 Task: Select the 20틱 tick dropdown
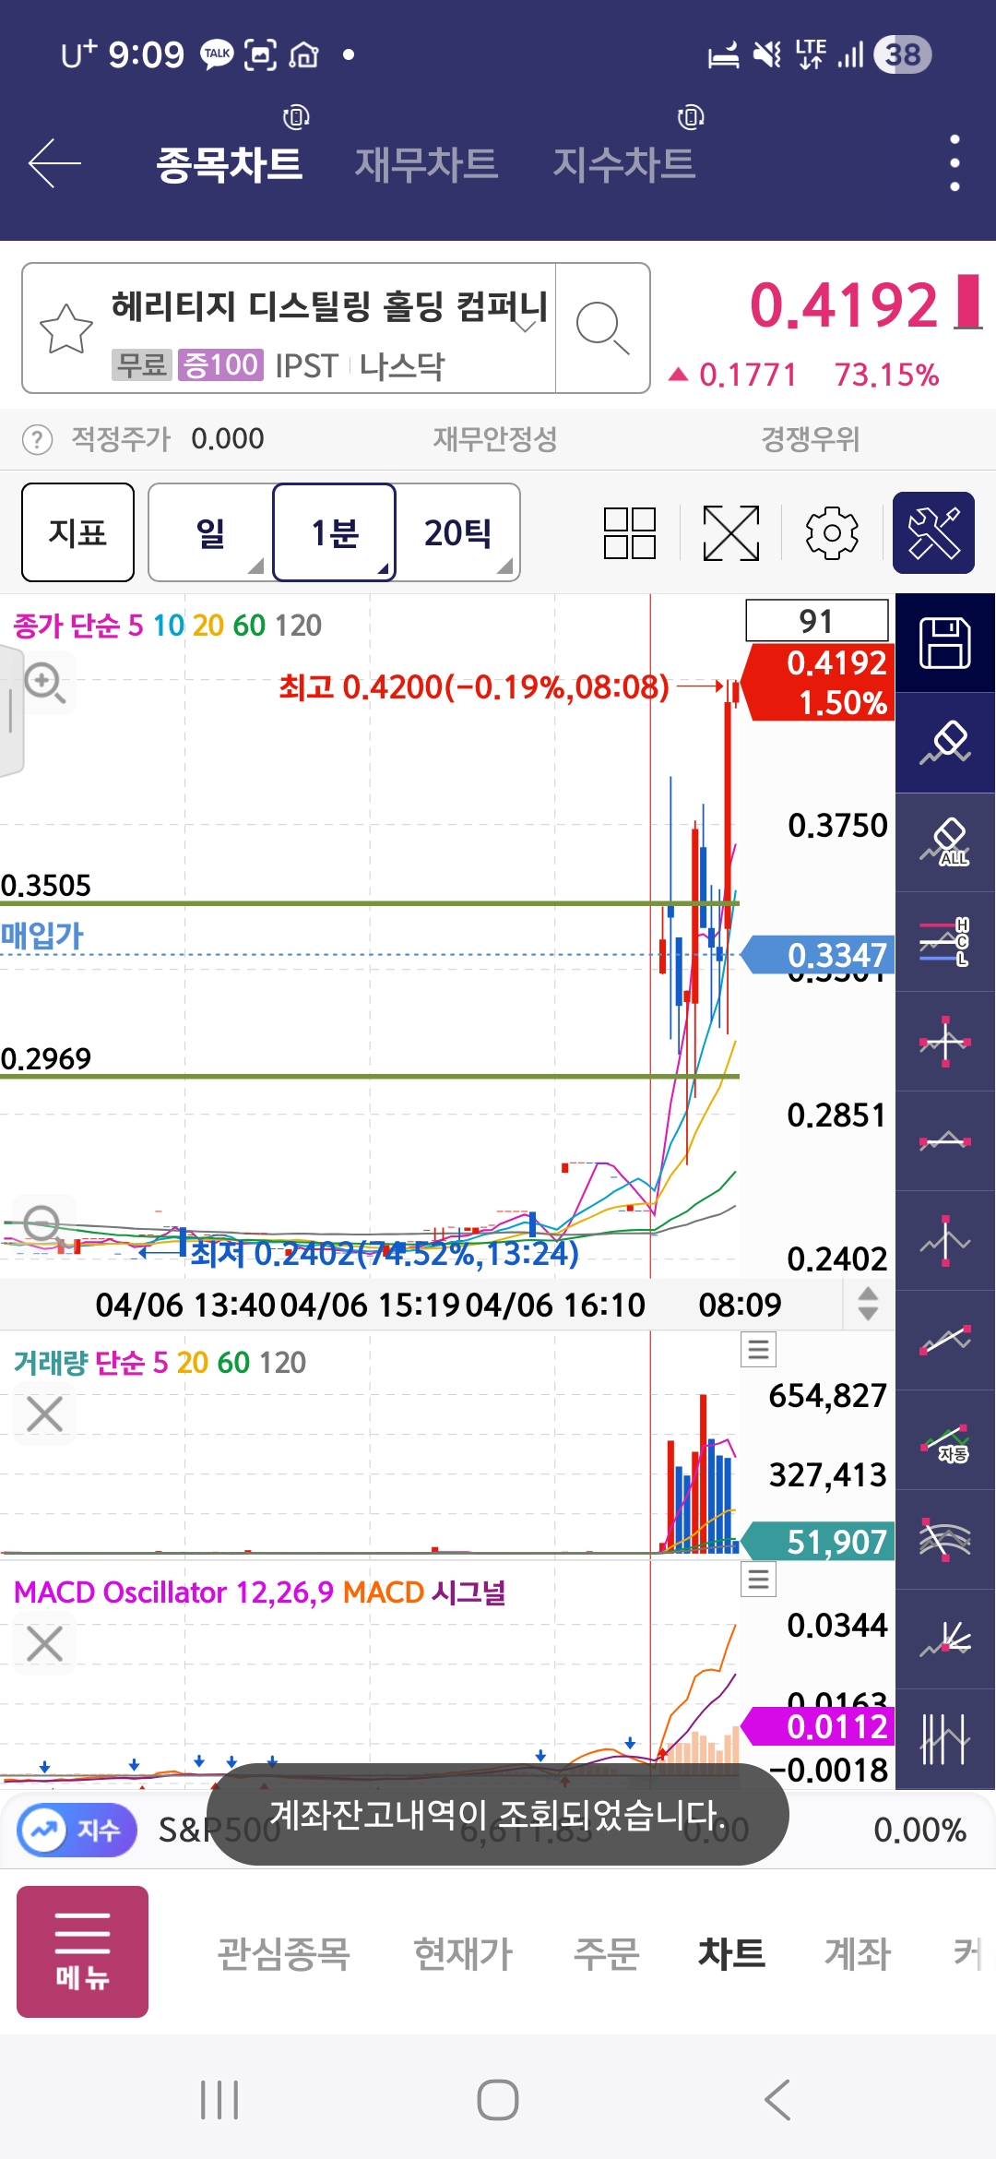(x=458, y=532)
